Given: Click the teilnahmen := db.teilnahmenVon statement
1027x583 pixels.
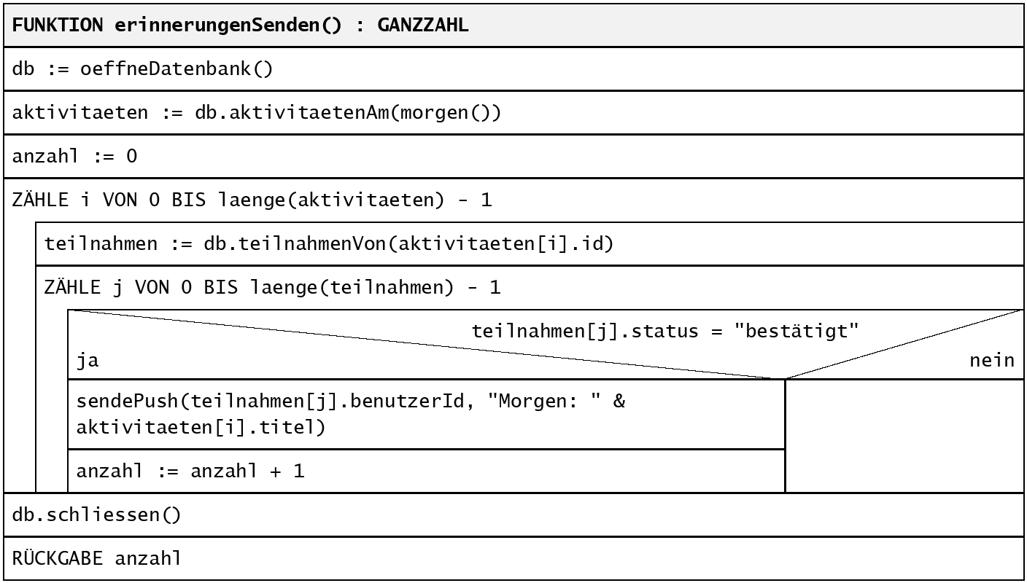Looking at the screenshot, I should coord(530,244).
